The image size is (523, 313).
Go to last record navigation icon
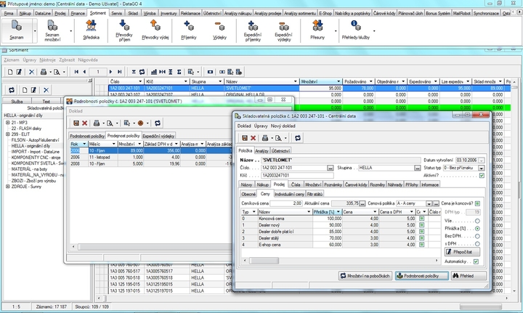pos(119,72)
